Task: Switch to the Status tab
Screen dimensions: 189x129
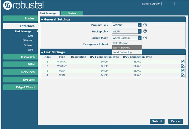Action: click(x=72, y=13)
